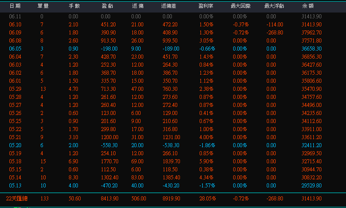
Task: Select the date cell 06.03
Action: (15, 65)
